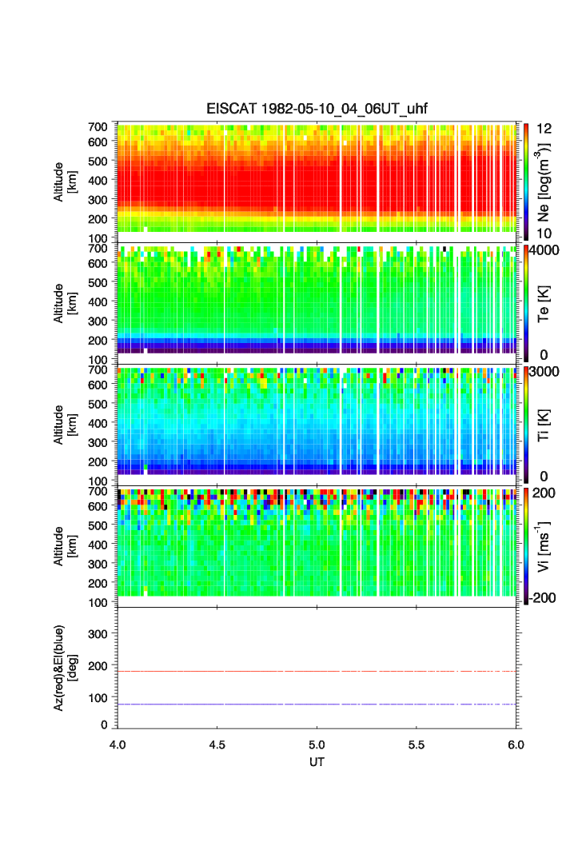Click the 5.5 tick label on UT axis
The height and width of the screenshot is (850, 566).
pos(417,744)
